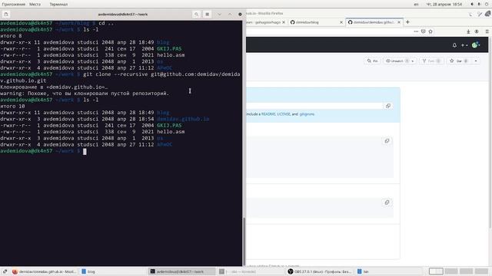
Task: Open the OBS 27.0.1 taskbar entry
Action: click(x=320, y=271)
